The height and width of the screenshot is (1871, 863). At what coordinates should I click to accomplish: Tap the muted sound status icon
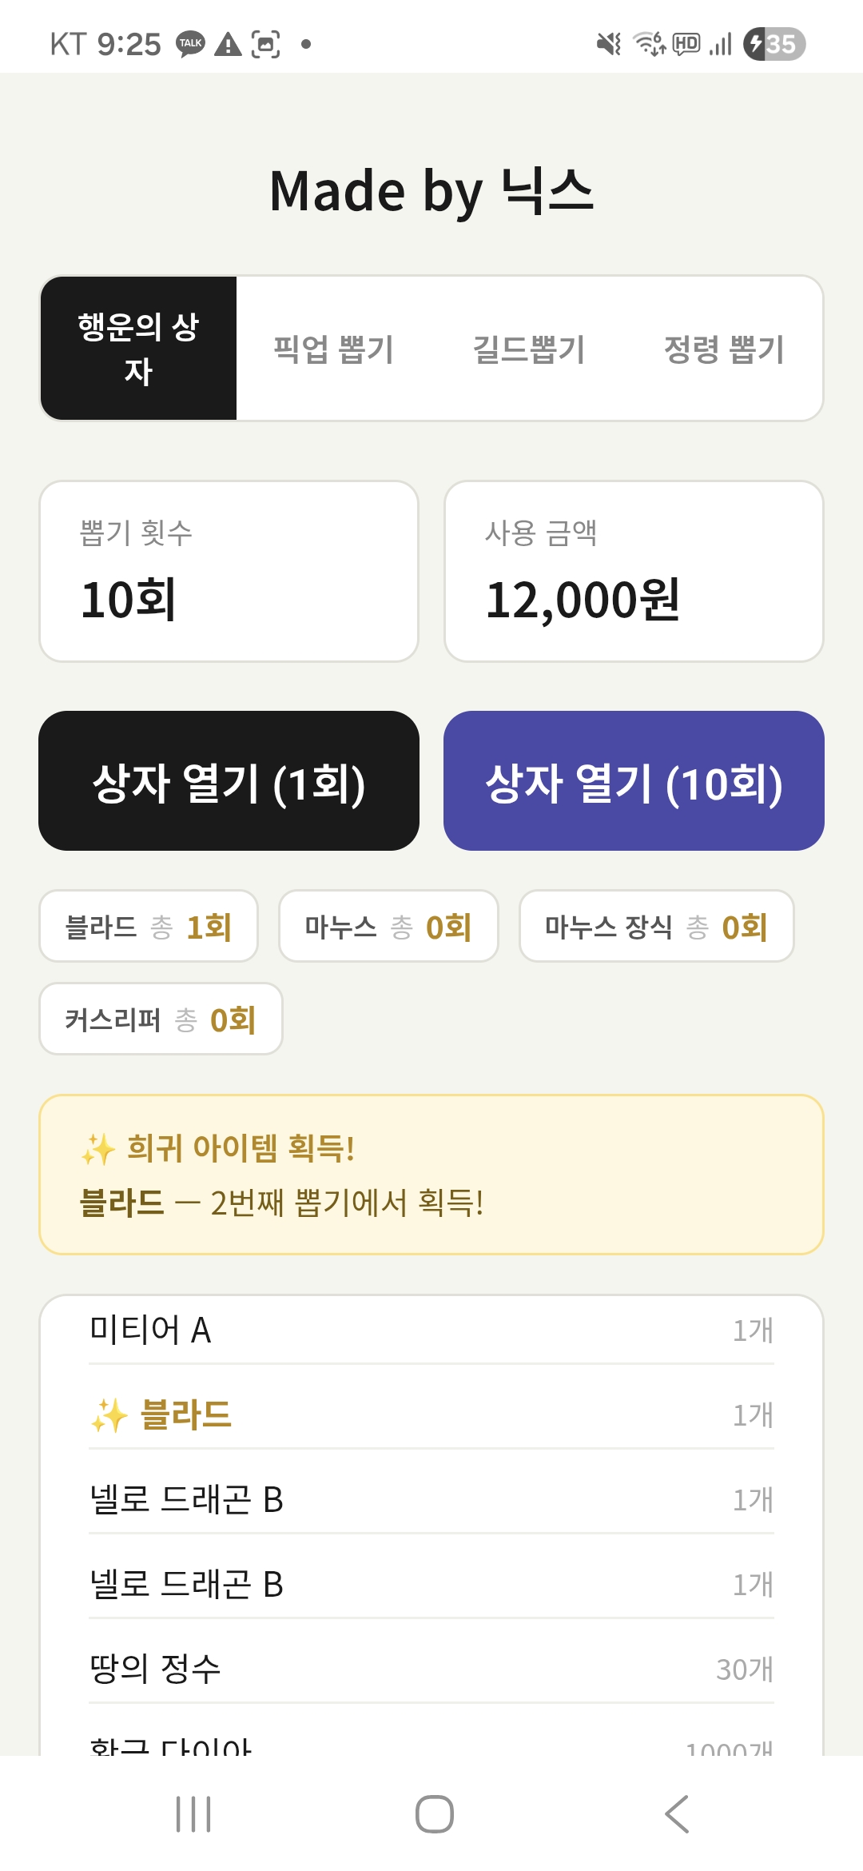click(609, 44)
